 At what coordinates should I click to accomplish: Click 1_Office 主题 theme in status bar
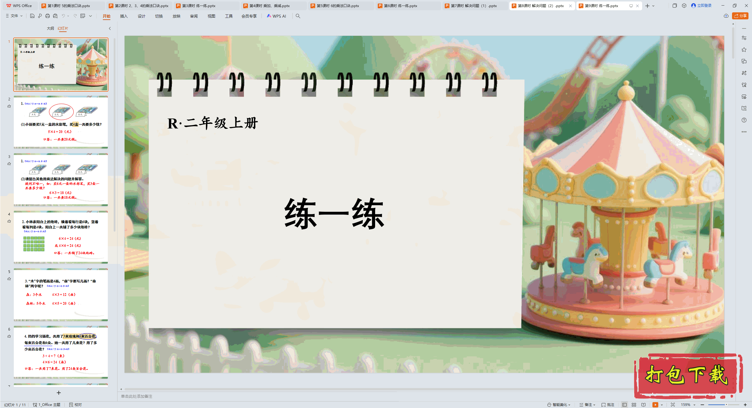46,405
